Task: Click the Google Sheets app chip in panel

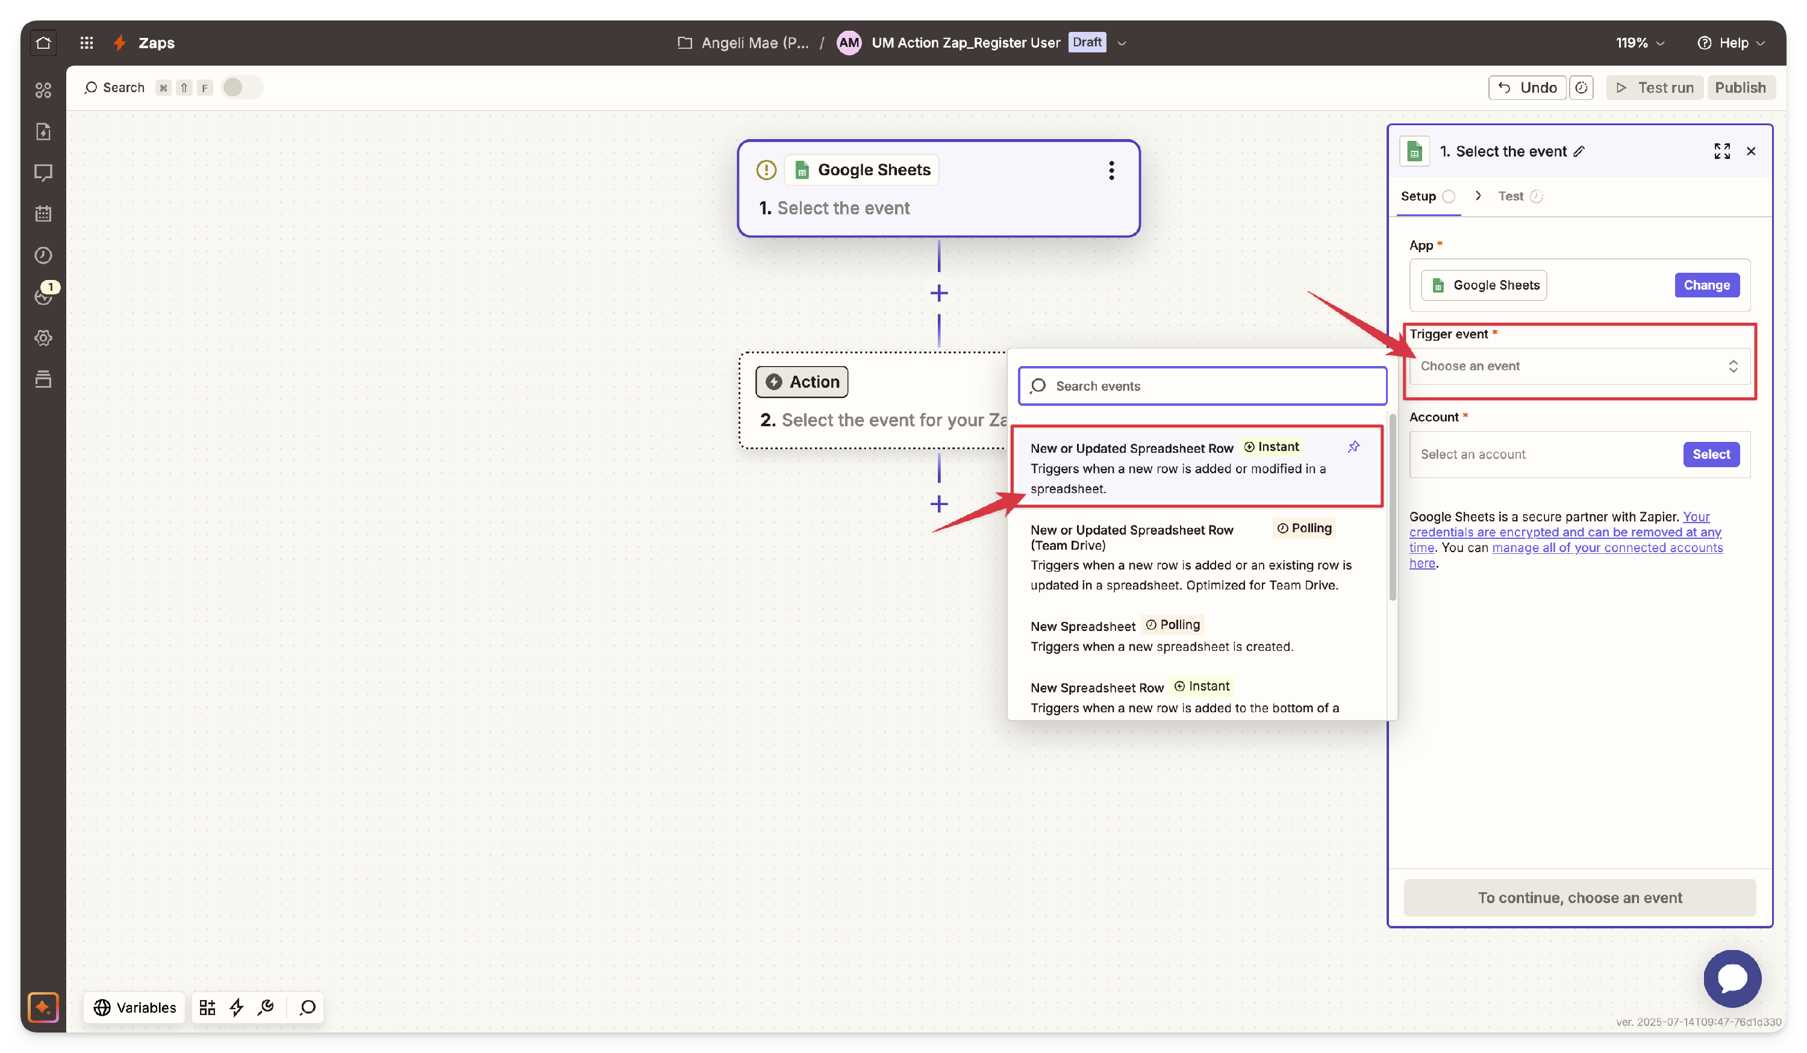Action: [1484, 285]
